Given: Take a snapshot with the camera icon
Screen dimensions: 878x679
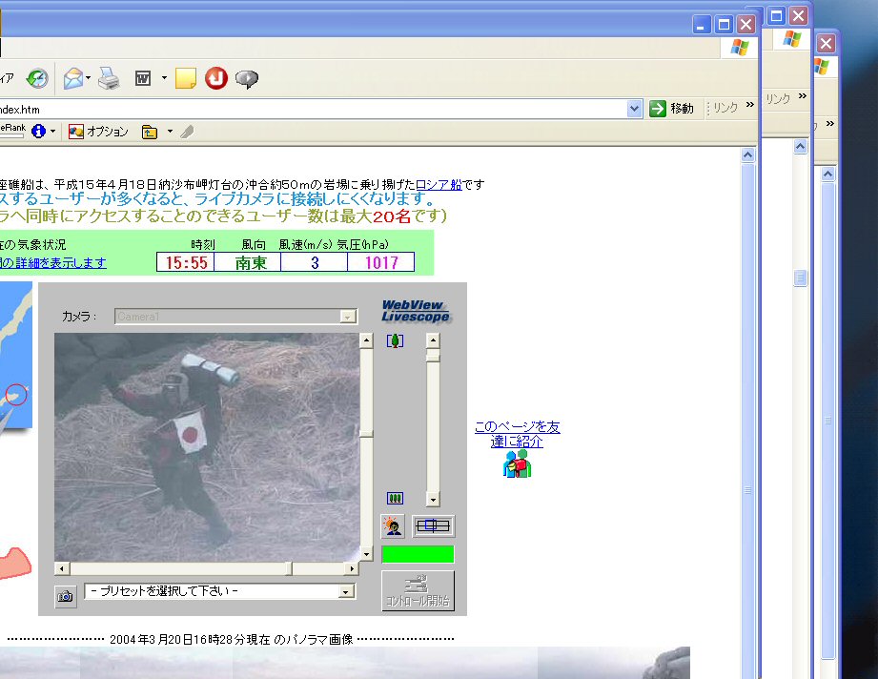Looking at the screenshot, I should (65, 597).
